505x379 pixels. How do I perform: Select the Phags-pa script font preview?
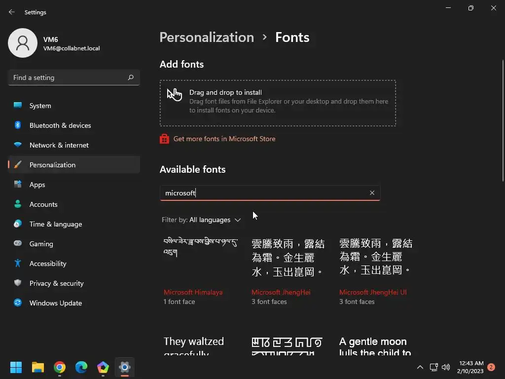tap(287, 346)
